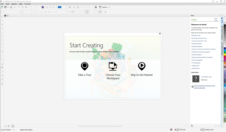Select the Polygon tool in toolbox
The height and width of the screenshot is (132, 226).
coord(2,47)
